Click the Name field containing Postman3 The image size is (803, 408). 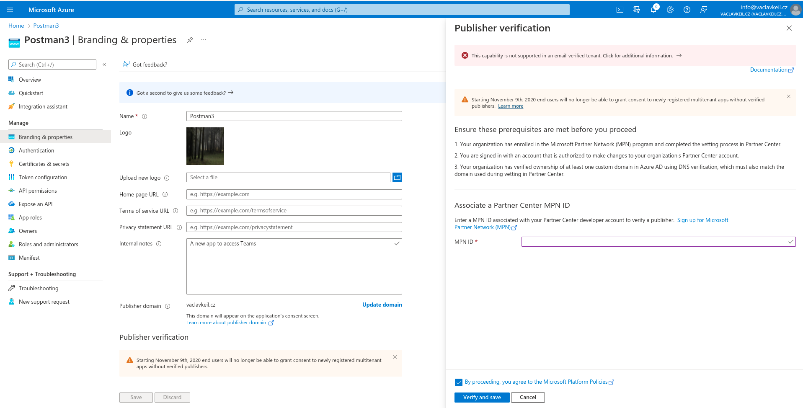(x=294, y=116)
